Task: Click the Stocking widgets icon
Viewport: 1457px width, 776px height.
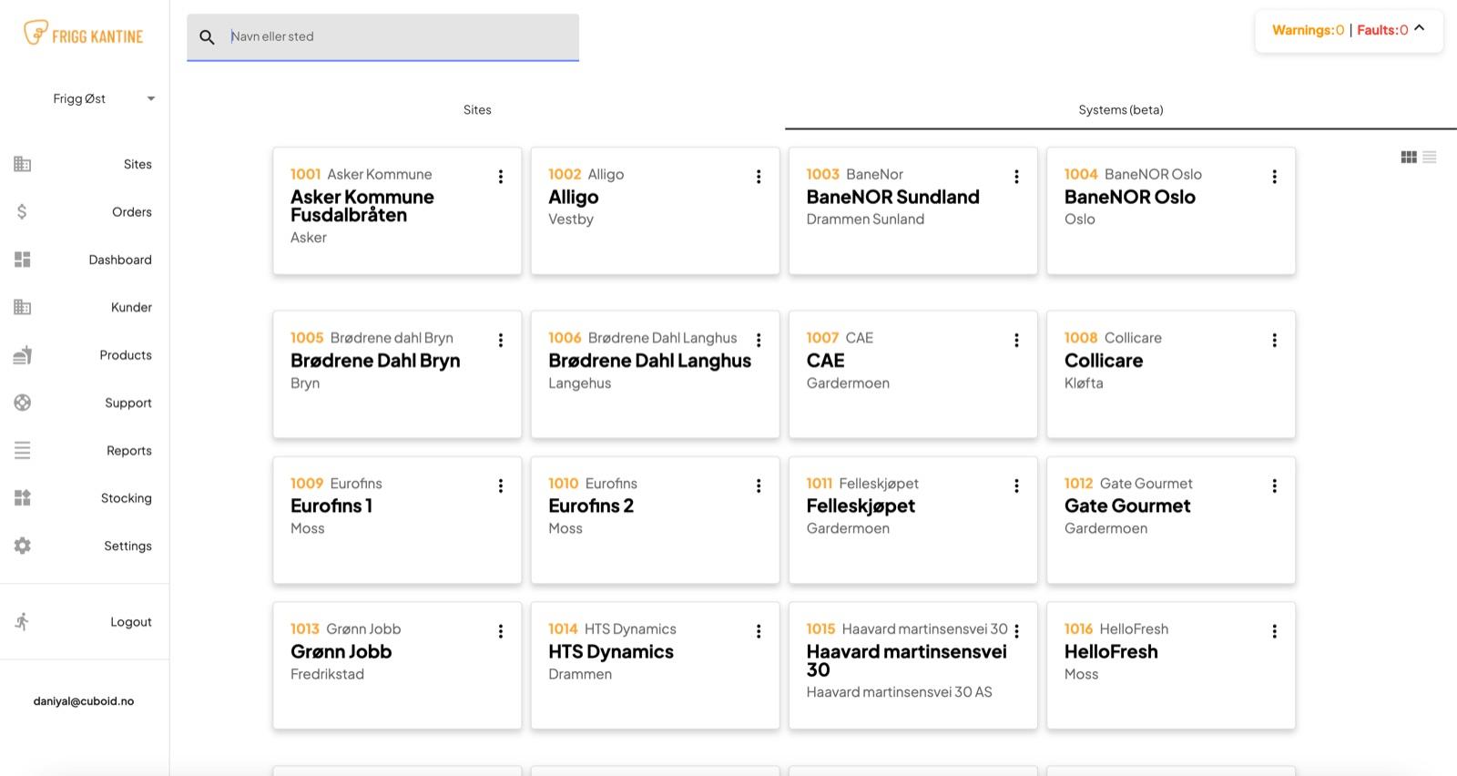Action: click(x=23, y=498)
